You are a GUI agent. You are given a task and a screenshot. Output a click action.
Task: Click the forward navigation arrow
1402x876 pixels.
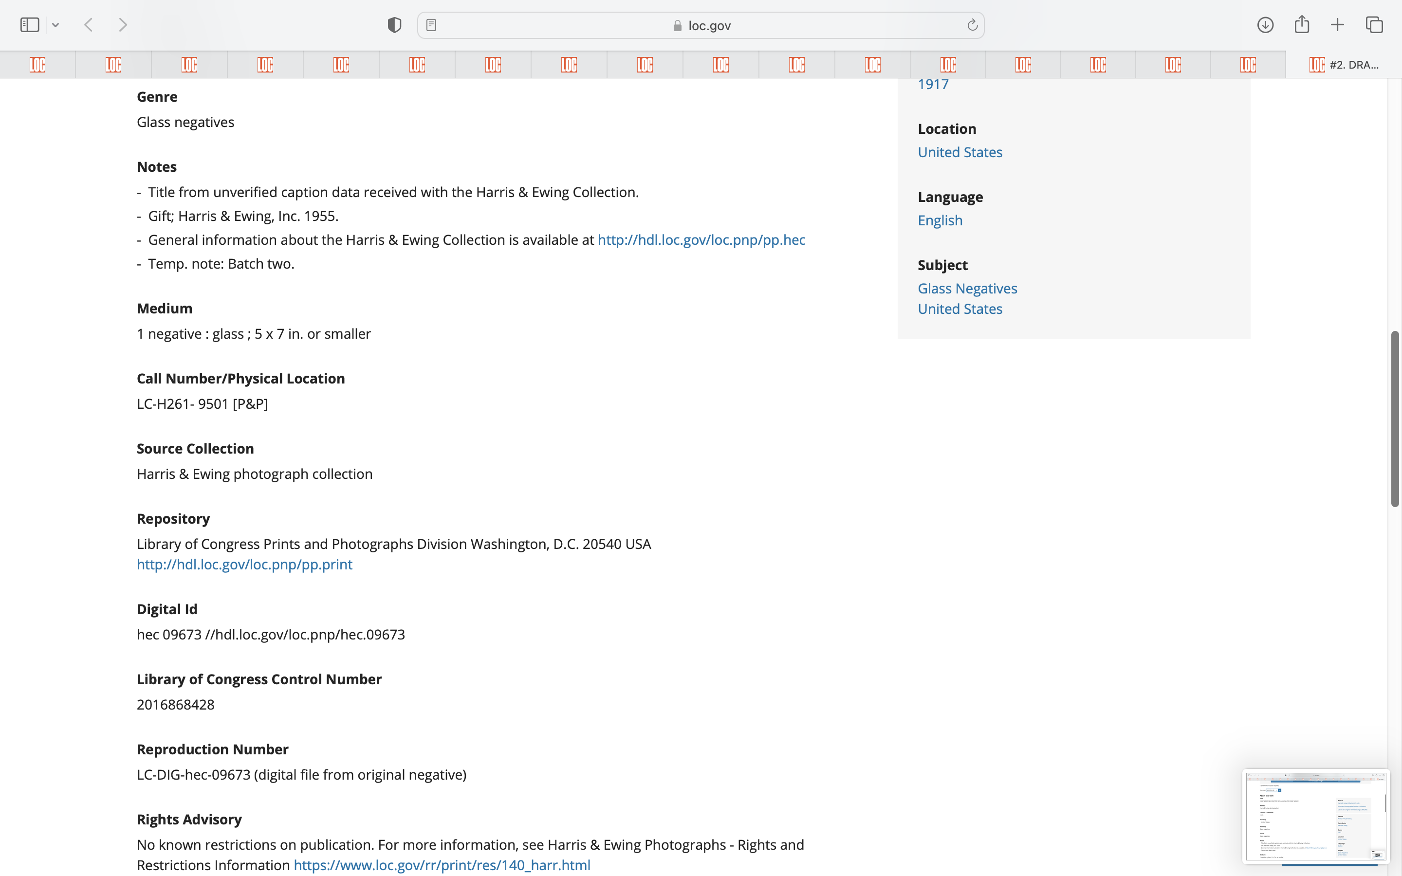[x=123, y=25]
